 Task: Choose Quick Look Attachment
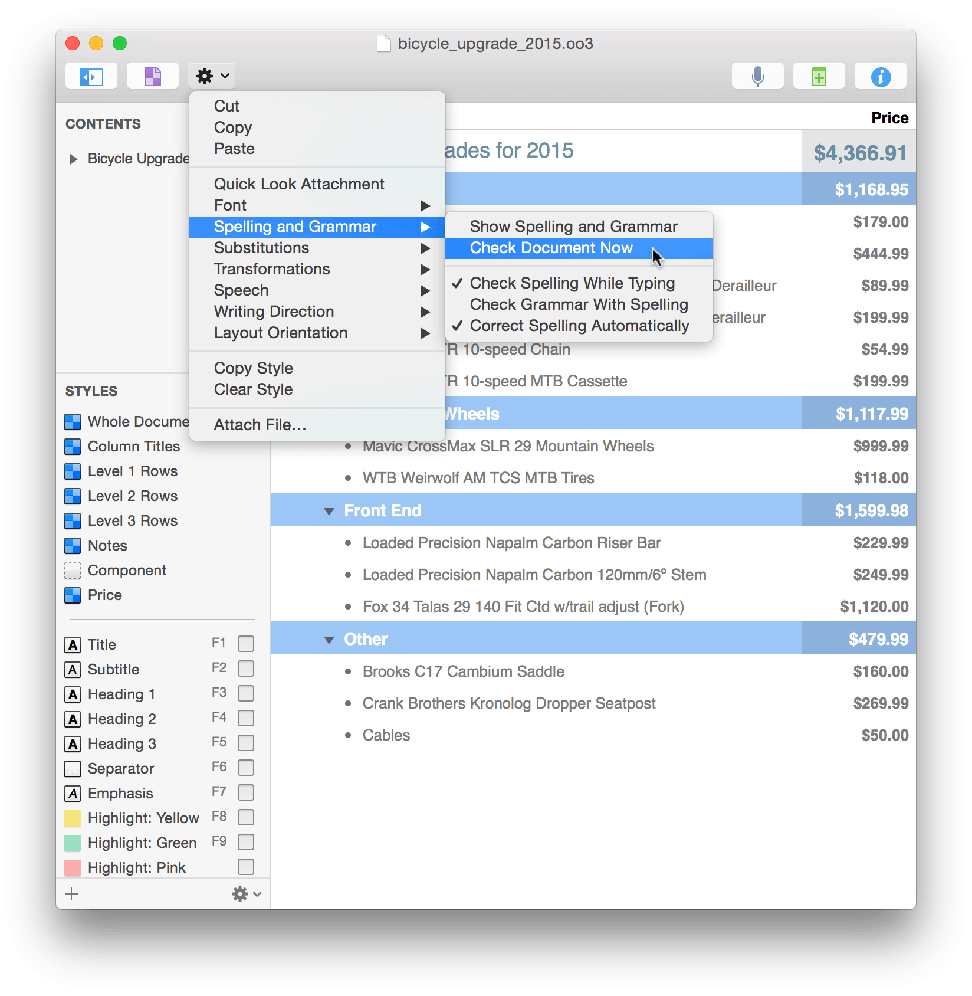[x=317, y=184]
